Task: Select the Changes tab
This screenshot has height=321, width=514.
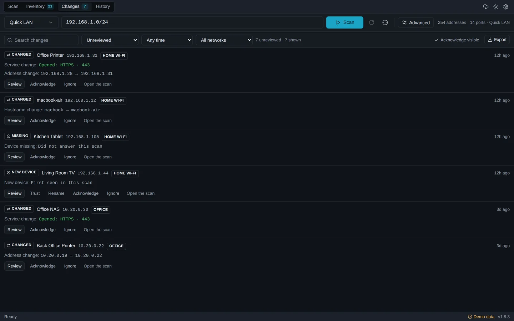Action: (x=74, y=6)
